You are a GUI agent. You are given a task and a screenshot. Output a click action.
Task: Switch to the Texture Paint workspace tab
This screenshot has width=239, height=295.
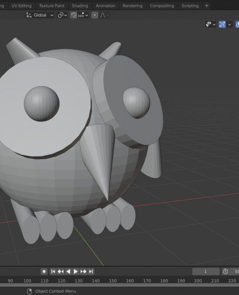(51, 6)
